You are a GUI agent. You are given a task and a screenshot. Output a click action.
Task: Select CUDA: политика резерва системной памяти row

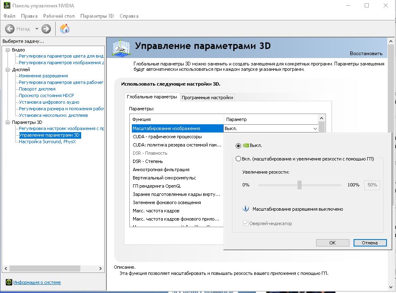click(x=178, y=145)
